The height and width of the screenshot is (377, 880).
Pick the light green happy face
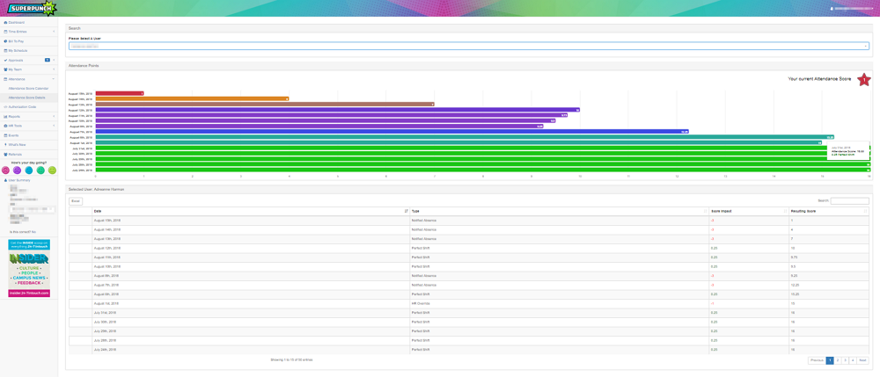pyautogui.click(x=52, y=170)
